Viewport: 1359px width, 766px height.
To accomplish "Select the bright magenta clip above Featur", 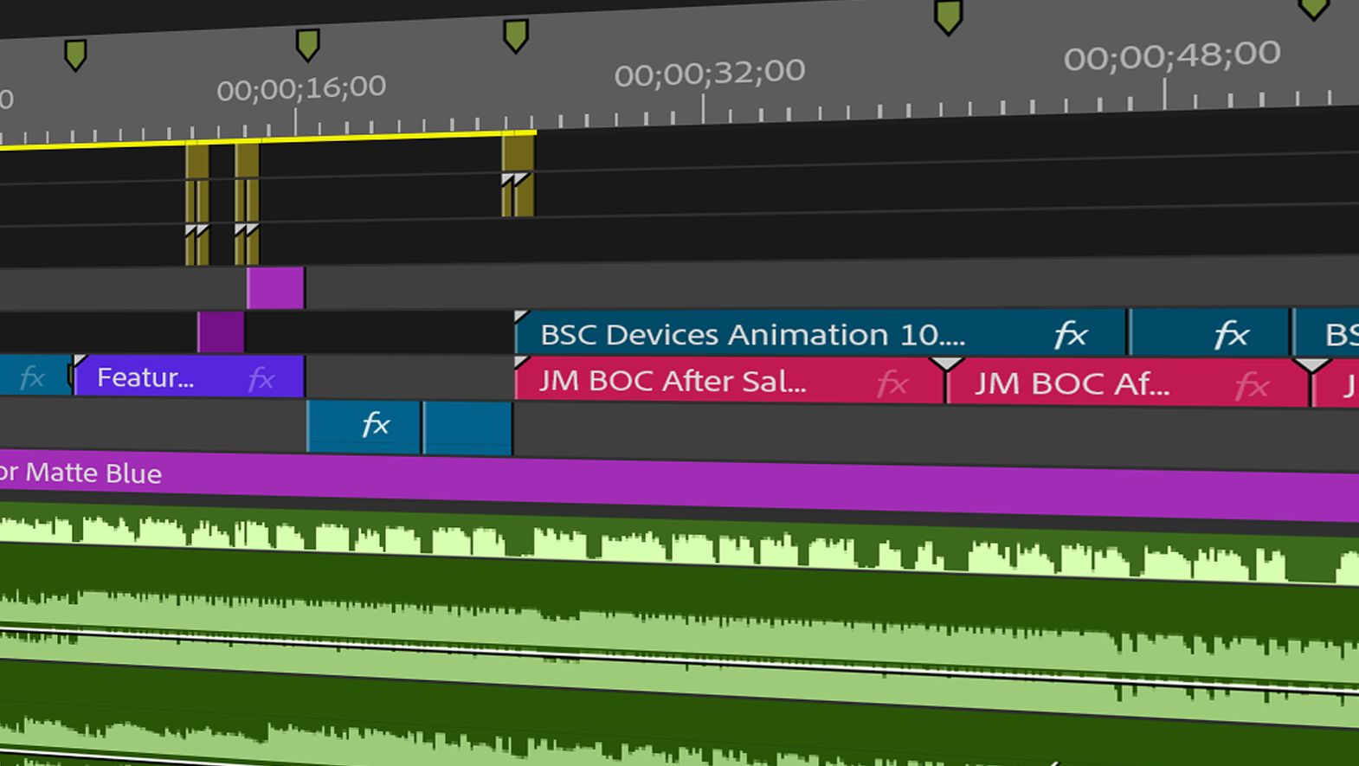I will [275, 288].
